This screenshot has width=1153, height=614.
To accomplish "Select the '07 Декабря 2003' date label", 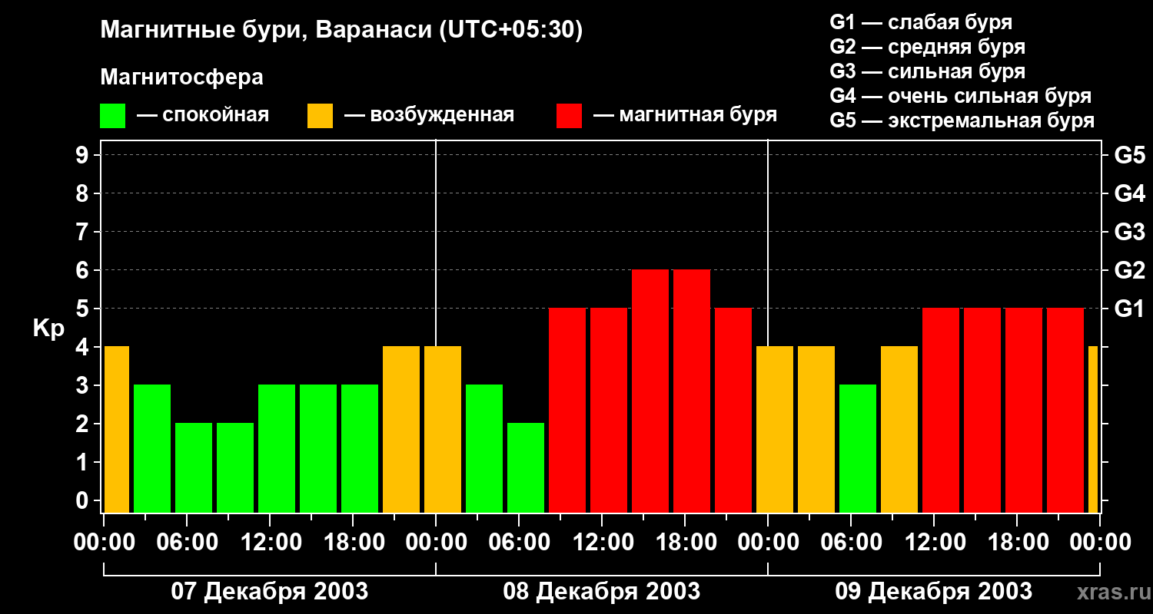I will tap(269, 591).
